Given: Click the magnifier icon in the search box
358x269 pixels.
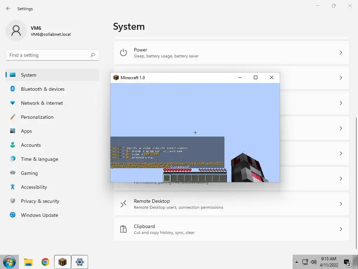Looking at the screenshot, I should pyautogui.click(x=92, y=55).
